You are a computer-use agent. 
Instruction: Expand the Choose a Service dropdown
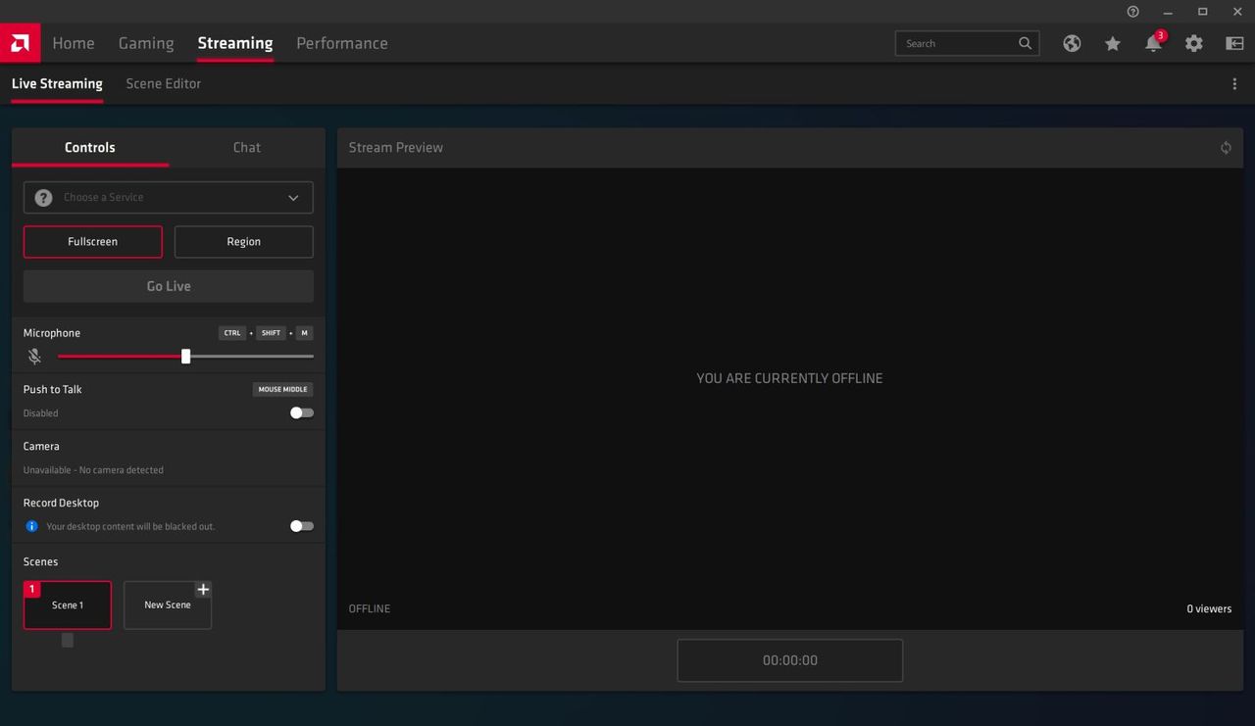coord(169,198)
